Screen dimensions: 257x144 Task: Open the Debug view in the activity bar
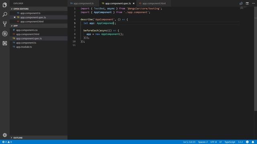point(5,34)
